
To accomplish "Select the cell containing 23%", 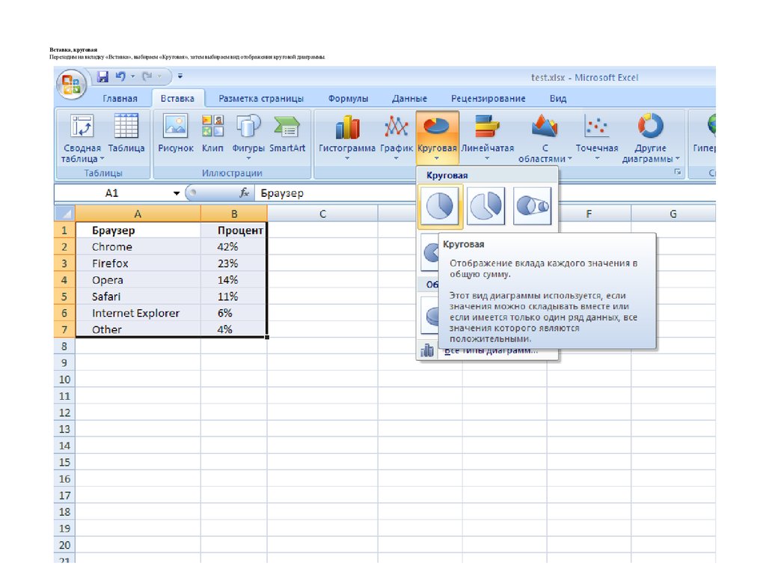I will [x=234, y=264].
